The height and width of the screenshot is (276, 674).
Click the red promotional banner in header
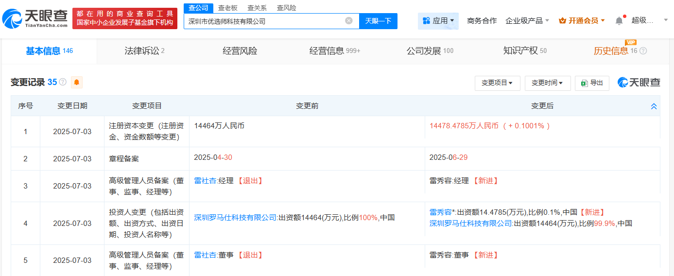(125, 18)
